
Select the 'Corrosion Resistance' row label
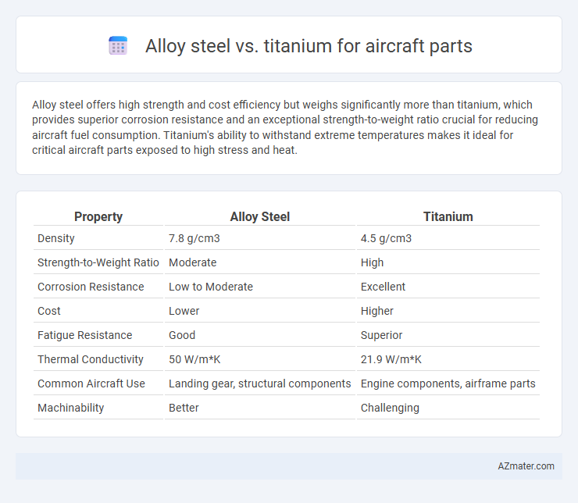tap(91, 287)
